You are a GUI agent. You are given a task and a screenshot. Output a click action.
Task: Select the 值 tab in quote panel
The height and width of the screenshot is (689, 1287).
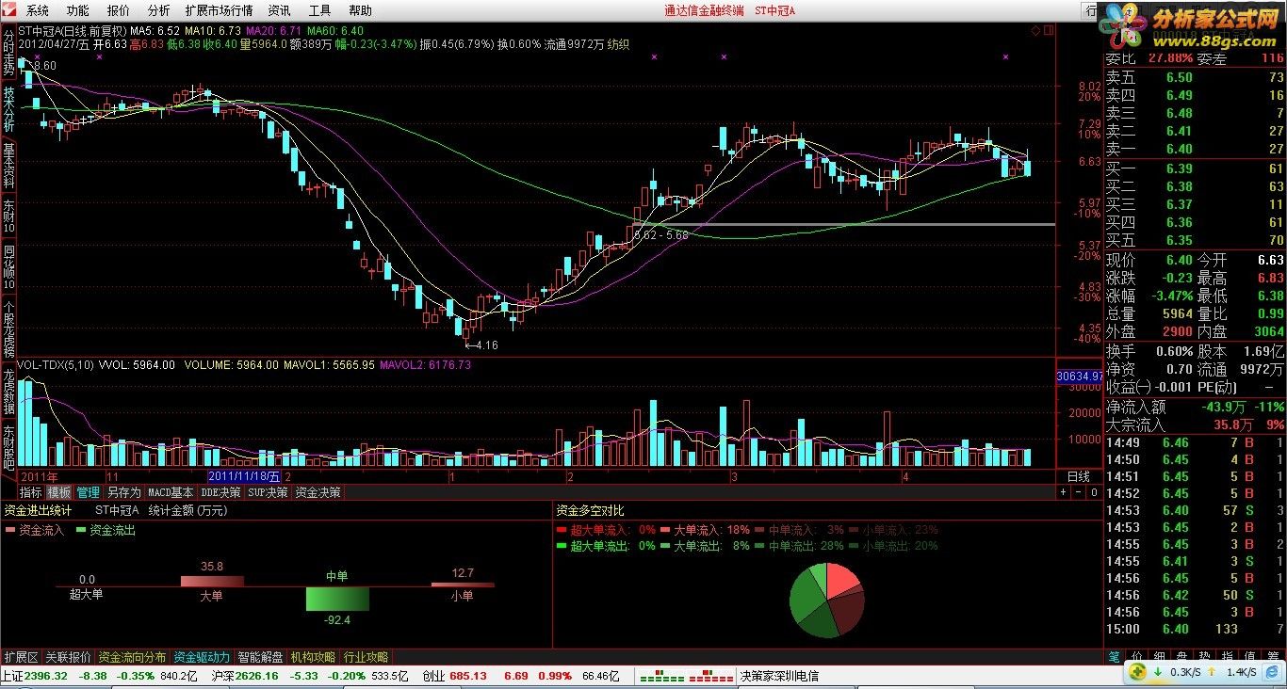tap(1250, 656)
